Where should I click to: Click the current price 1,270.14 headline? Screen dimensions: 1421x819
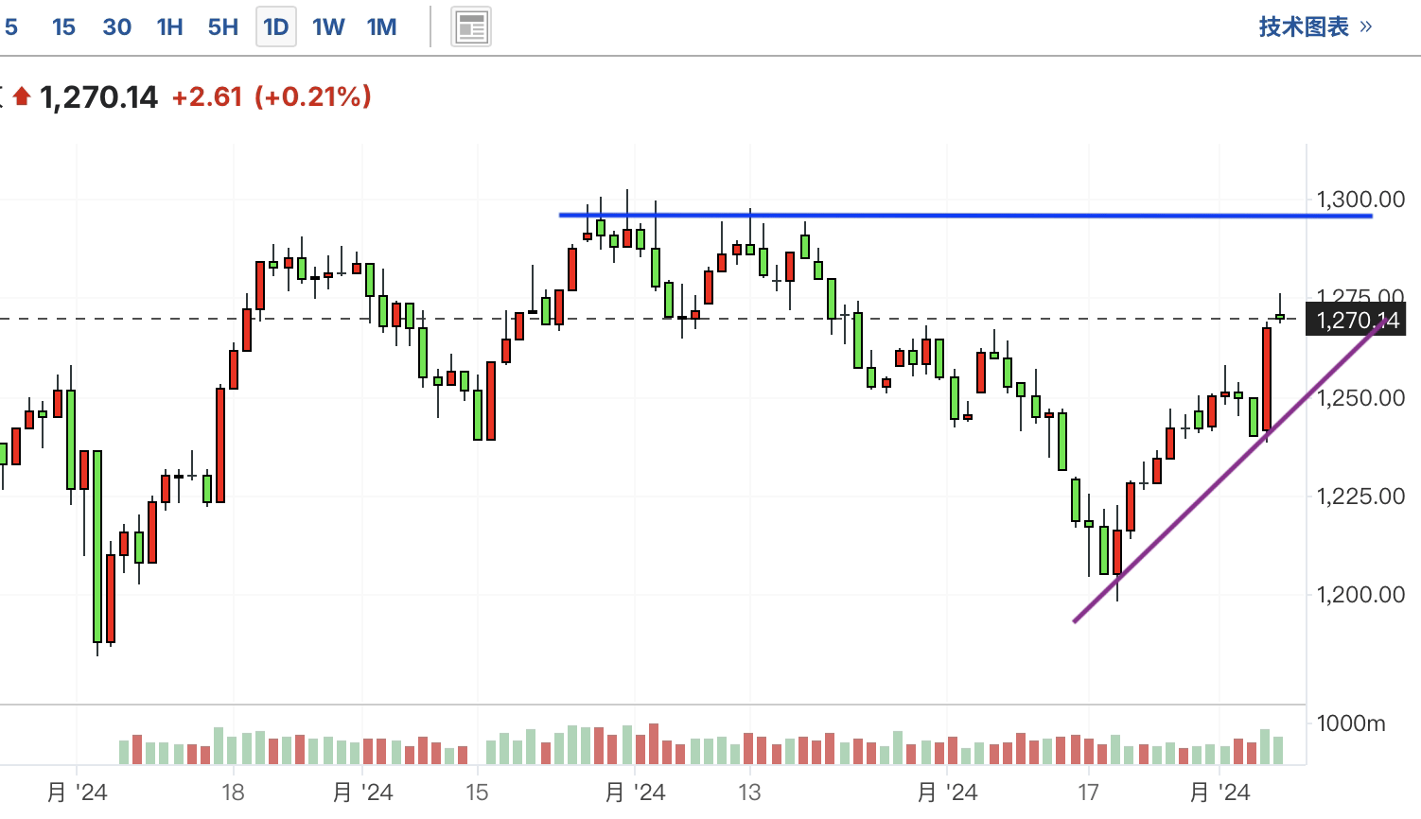pos(99,96)
